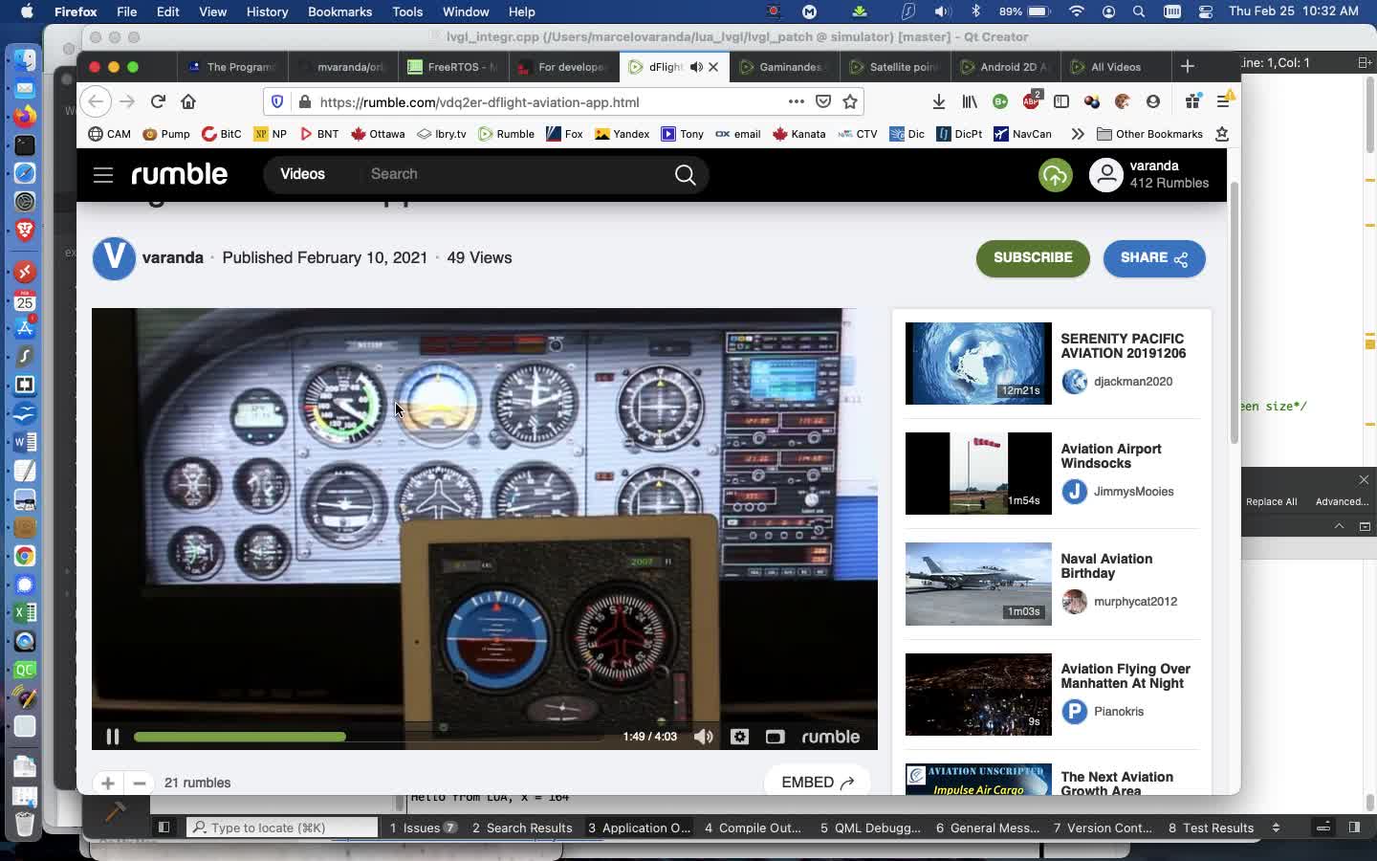
Task: Open the Videos search category dropdown
Action: pyautogui.click(x=303, y=174)
